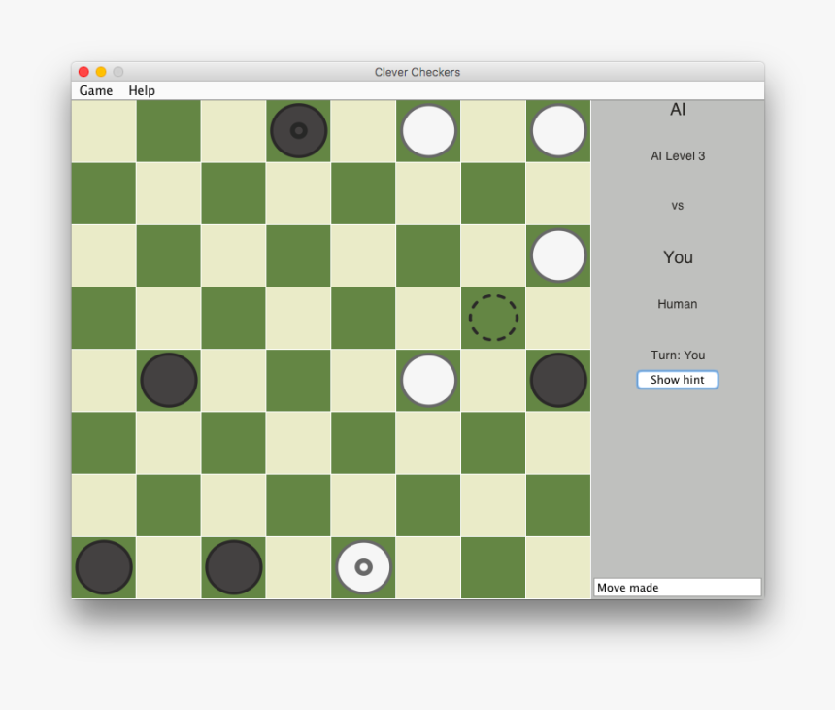
Task: Select white piece in top-right corner square
Action: 558,130
